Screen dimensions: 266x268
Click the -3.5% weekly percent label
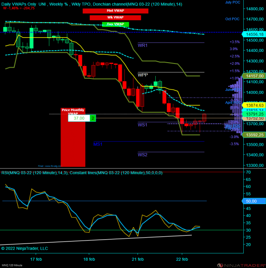click(234, 144)
